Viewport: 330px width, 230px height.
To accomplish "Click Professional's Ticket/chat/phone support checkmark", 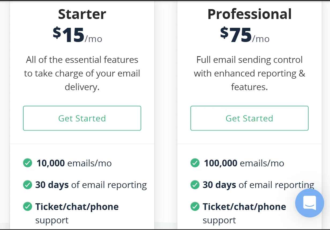I will click(195, 206).
